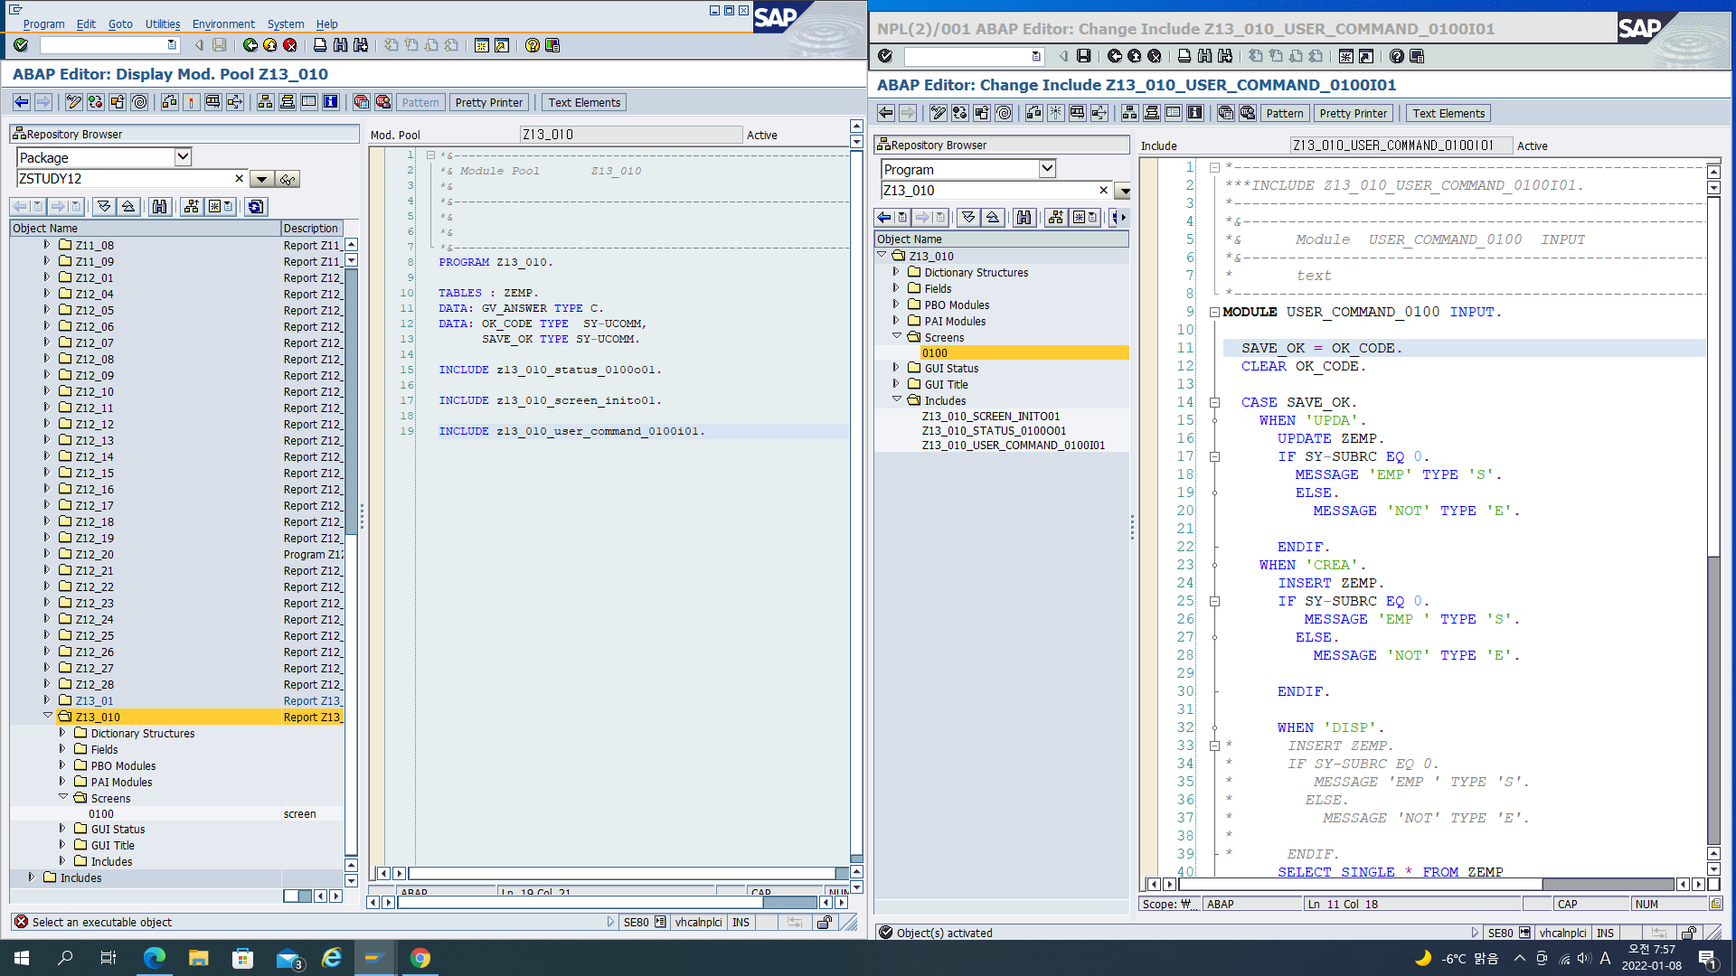
Task: Click glasses Display icon next to ZSTUDY12 field
Action: click(288, 179)
